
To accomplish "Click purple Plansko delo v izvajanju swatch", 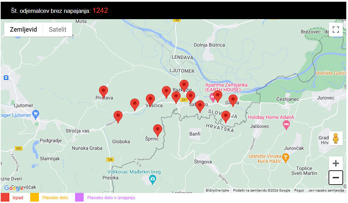I will pyautogui.click(x=80, y=197).
